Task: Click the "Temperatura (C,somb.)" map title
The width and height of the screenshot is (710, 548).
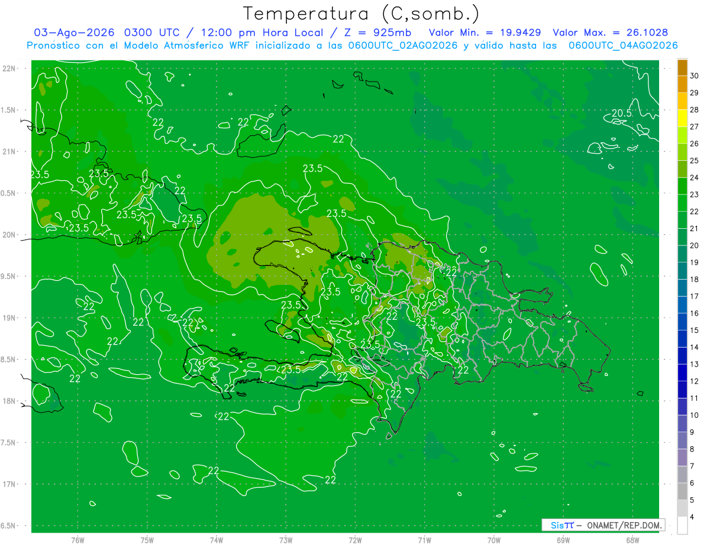Action: tap(361, 14)
